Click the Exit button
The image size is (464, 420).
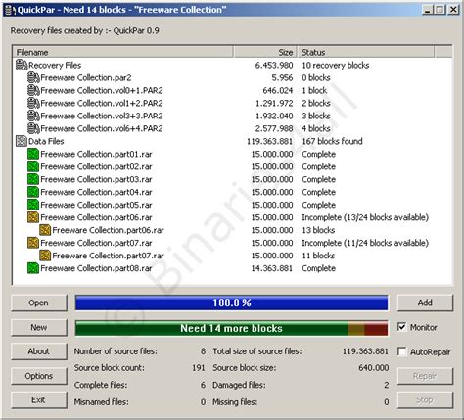39,400
